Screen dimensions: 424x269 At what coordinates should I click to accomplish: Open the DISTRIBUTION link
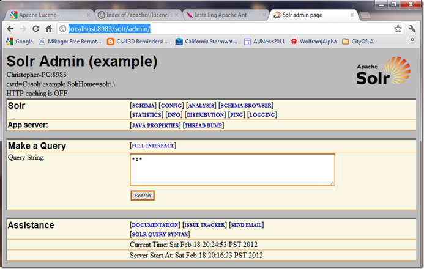pos(205,115)
